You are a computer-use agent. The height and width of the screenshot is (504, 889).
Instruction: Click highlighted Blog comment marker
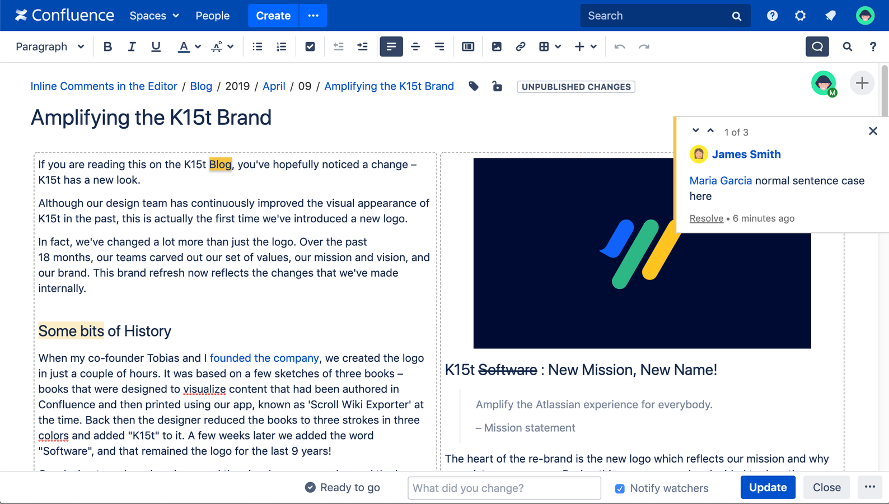tap(220, 164)
